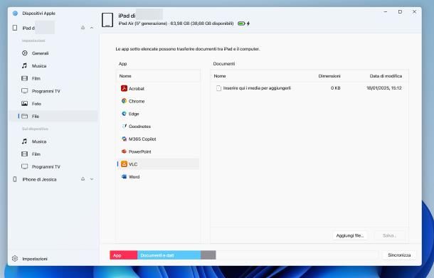The image size is (434, 278).
Task: Open Programmi TV under Impostazioni
Action: [54, 91]
